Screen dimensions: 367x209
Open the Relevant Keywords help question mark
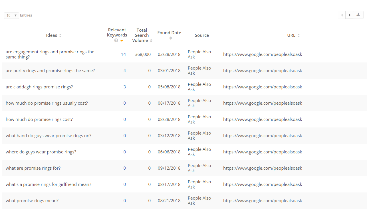click(116, 40)
